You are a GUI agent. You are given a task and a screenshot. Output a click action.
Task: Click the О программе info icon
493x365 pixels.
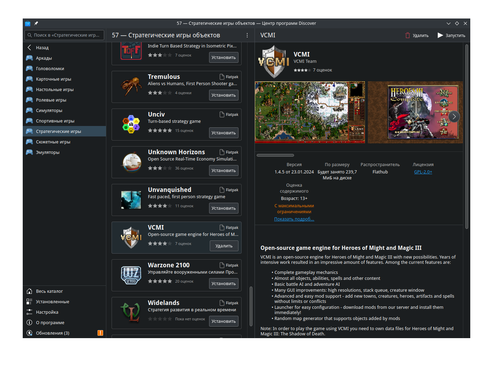coord(29,322)
